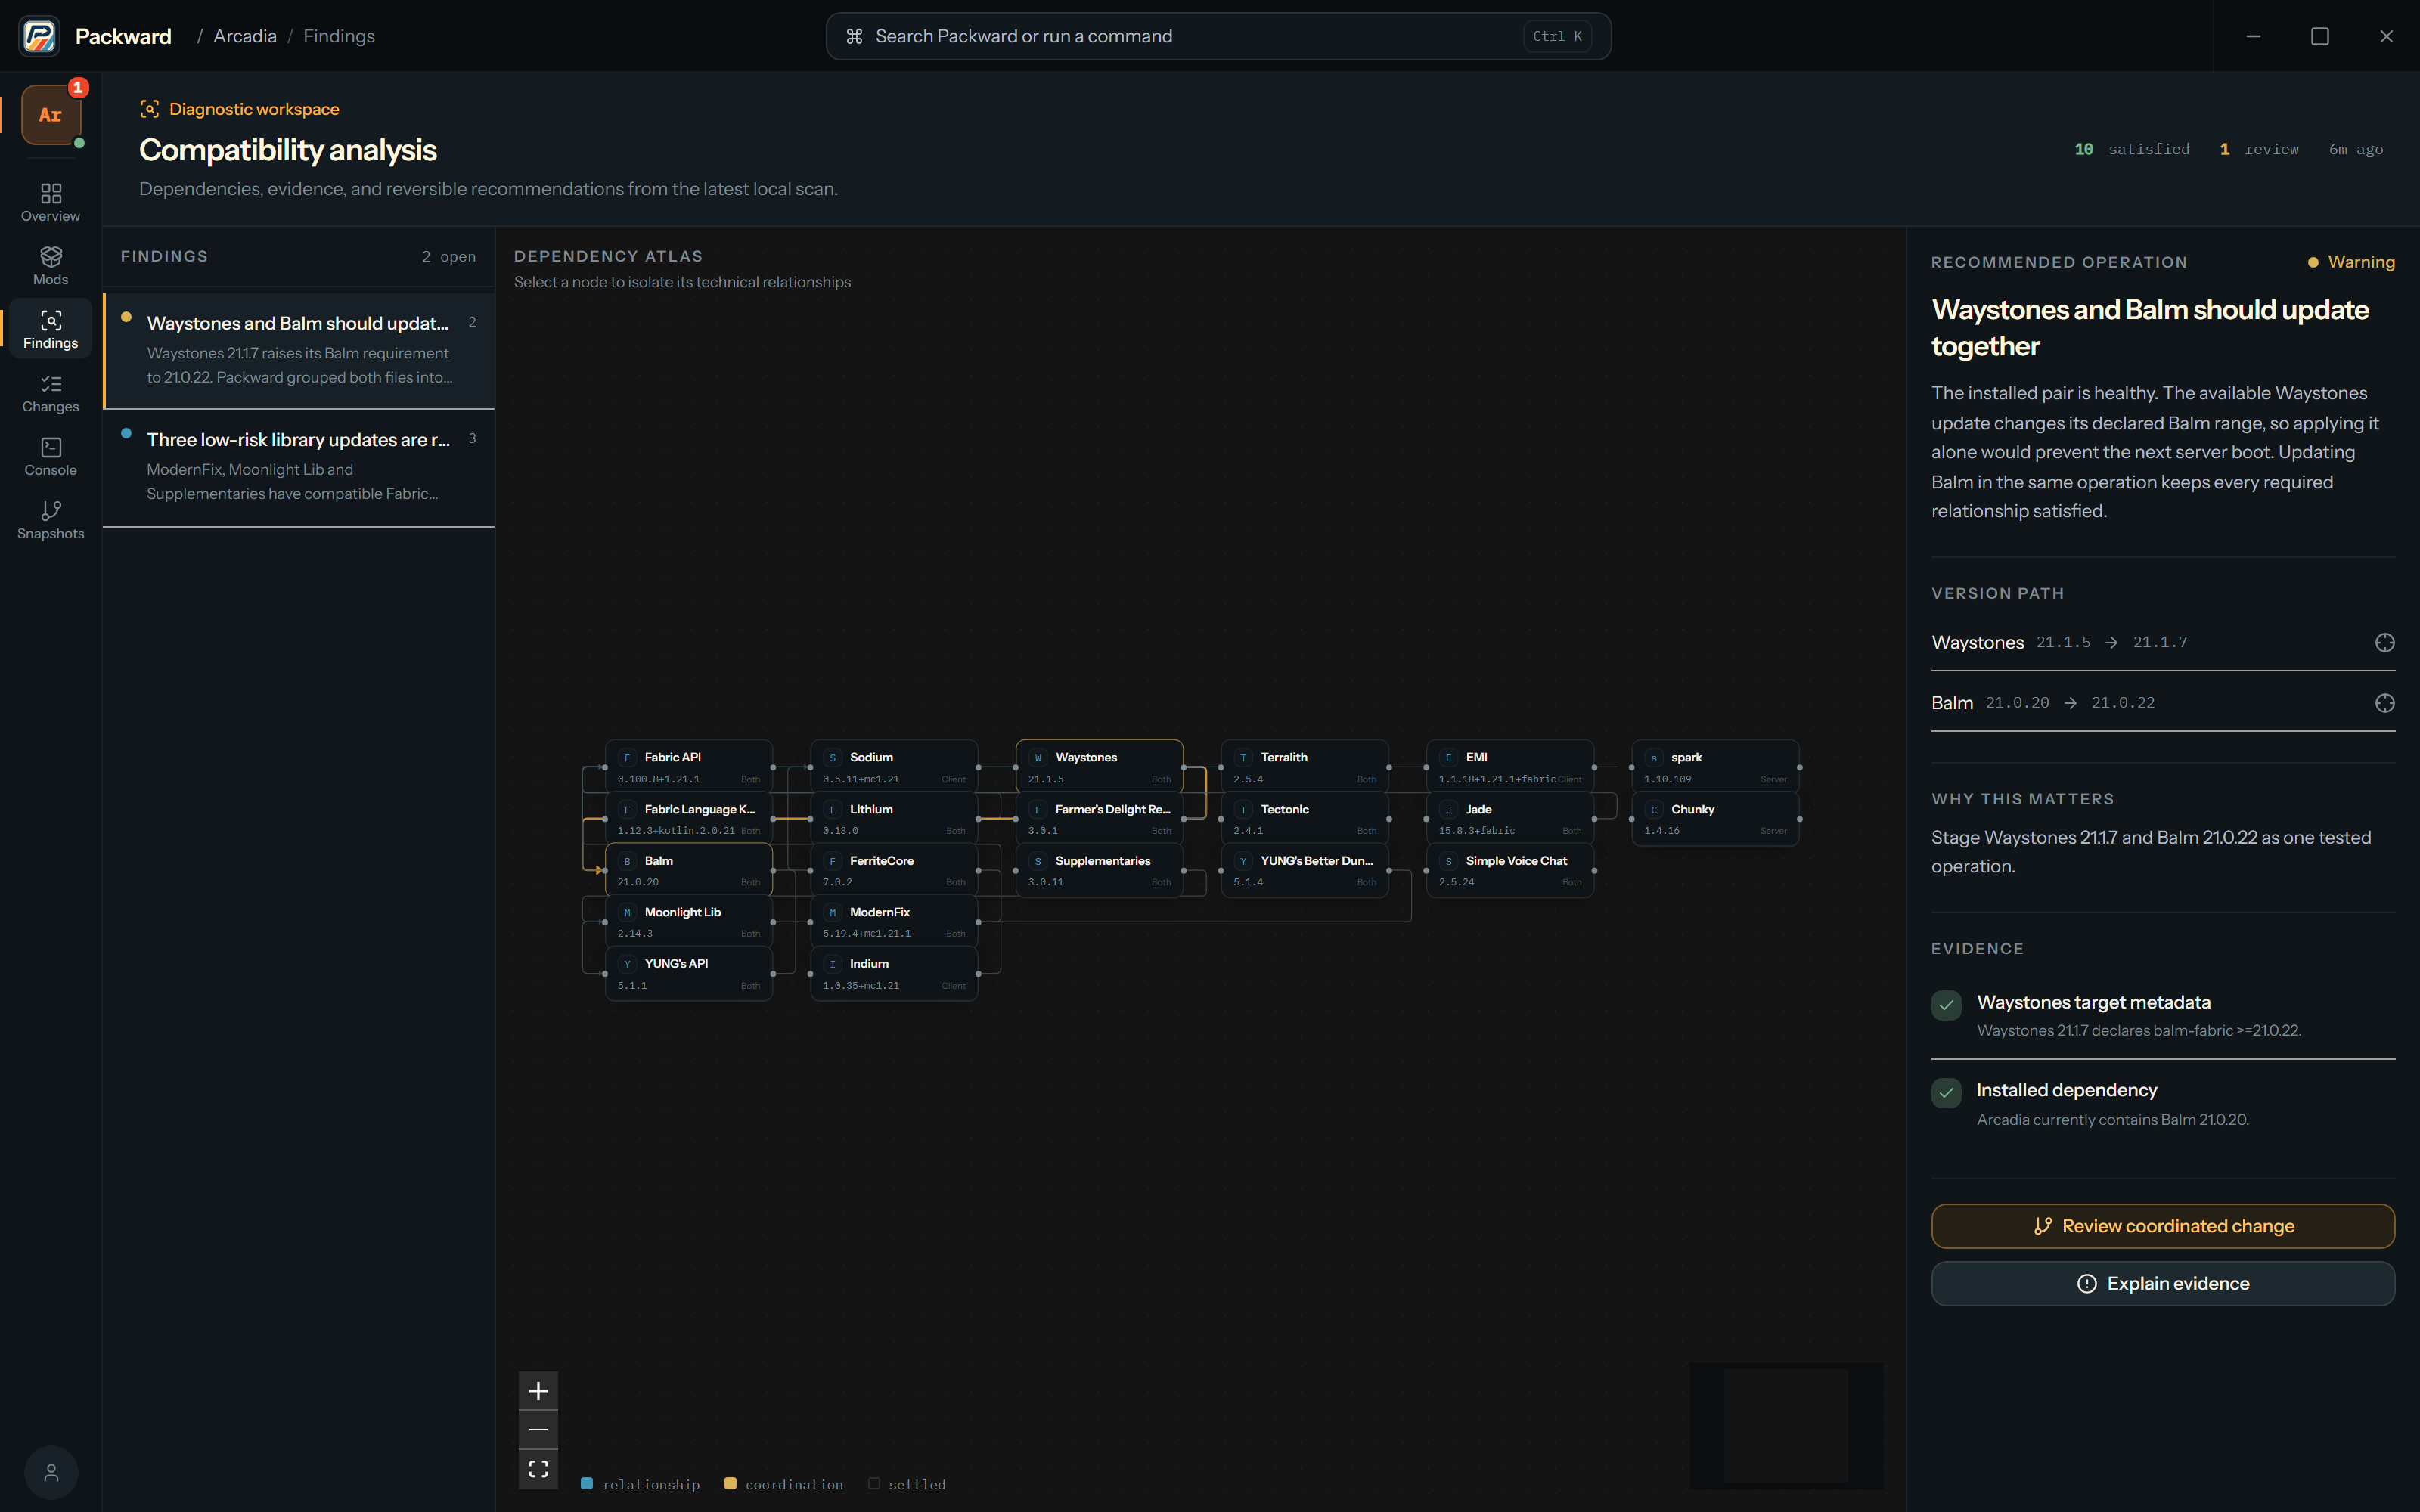Select the Findings sidebar section
The image size is (2420, 1512).
click(51, 329)
